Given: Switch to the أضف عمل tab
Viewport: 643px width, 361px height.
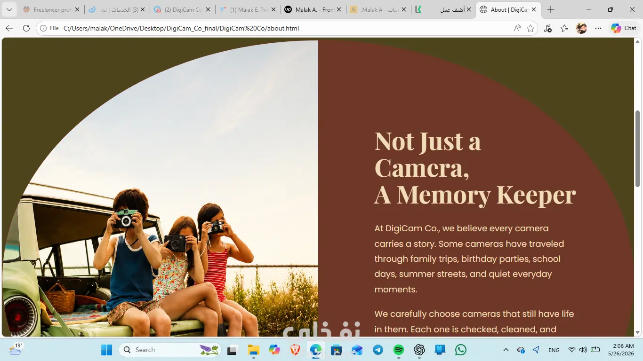Looking at the screenshot, I should pyautogui.click(x=443, y=9).
